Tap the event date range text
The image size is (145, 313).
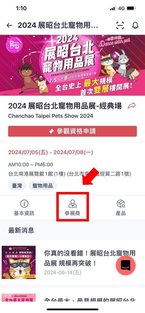point(50,152)
